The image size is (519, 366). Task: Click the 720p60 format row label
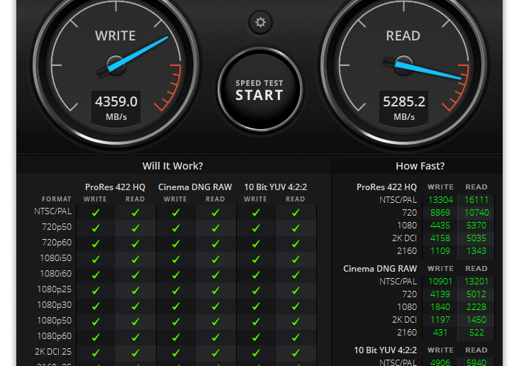click(57, 243)
